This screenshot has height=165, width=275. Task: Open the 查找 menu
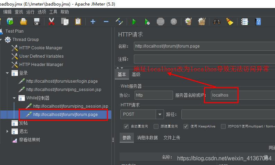point(19,12)
